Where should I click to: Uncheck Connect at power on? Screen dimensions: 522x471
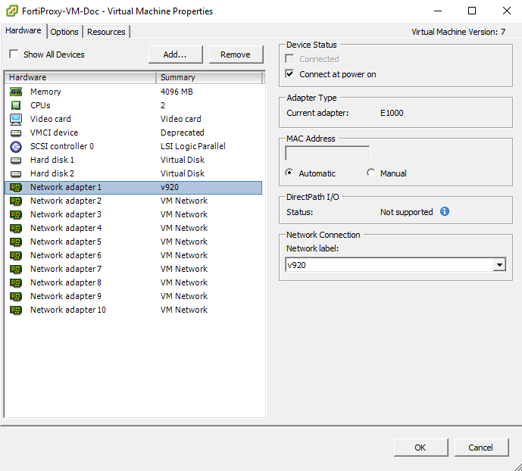[x=289, y=73]
